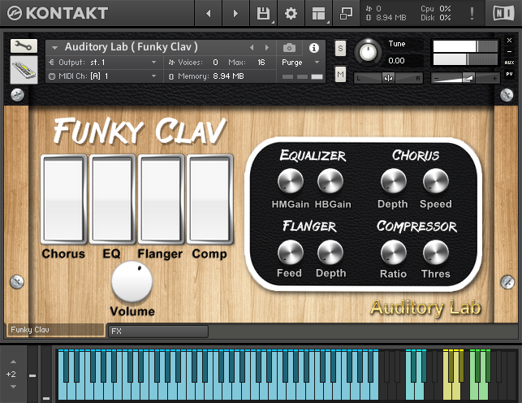This screenshot has height=403, width=522.
Task: Mute the instrument with M button
Action: [340, 74]
